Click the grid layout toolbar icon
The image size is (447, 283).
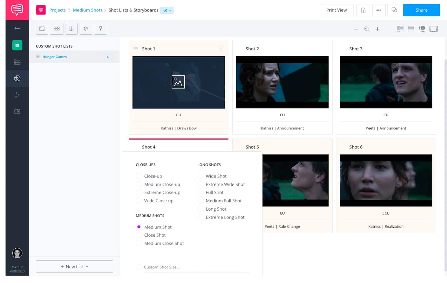click(57, 29)
